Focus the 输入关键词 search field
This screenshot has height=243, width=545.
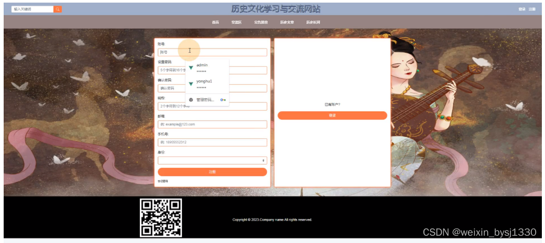point(32,9)
